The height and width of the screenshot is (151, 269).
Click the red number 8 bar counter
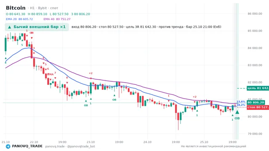pos(67,78)
